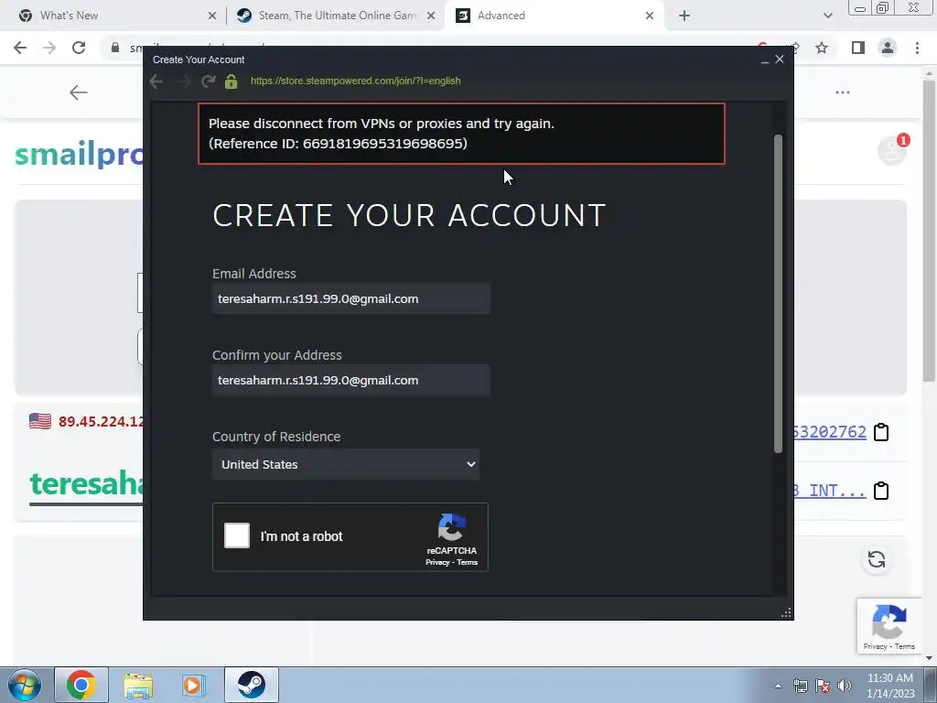
Task: Click the volume speaker tray icon
Action: coord(845,686)
